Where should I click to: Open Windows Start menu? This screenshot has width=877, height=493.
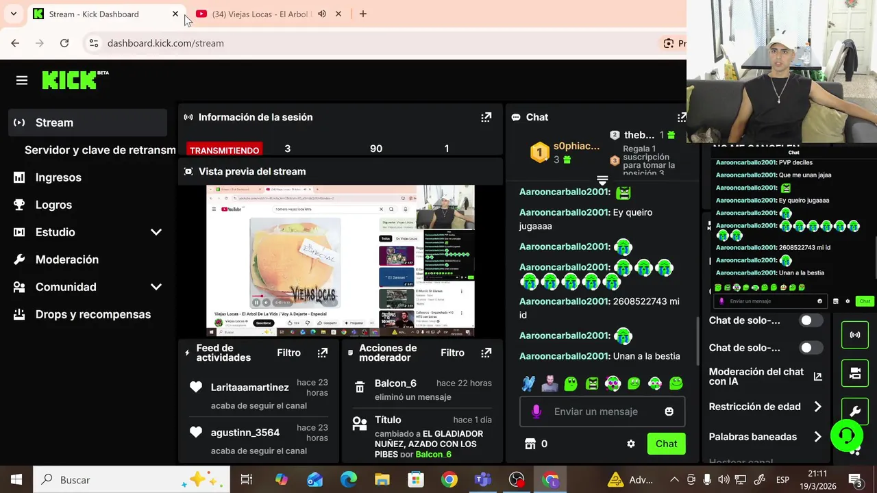[x=16, y=479]
